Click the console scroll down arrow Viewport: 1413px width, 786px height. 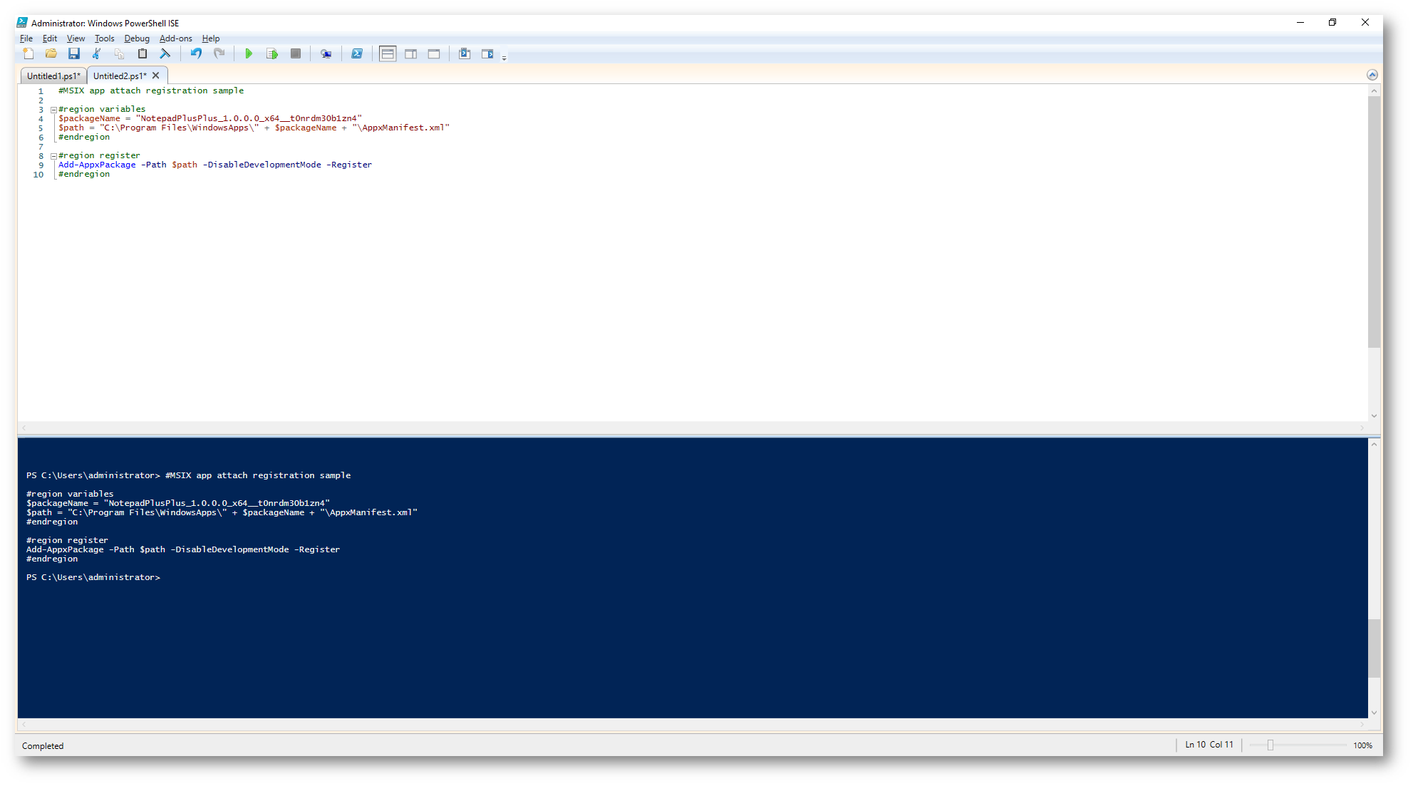[1374, 713]
